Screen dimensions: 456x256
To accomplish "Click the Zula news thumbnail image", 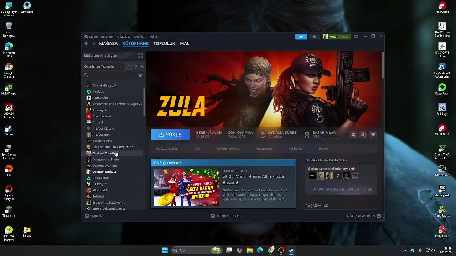I will pyautogui.click(x=187, y=187).
